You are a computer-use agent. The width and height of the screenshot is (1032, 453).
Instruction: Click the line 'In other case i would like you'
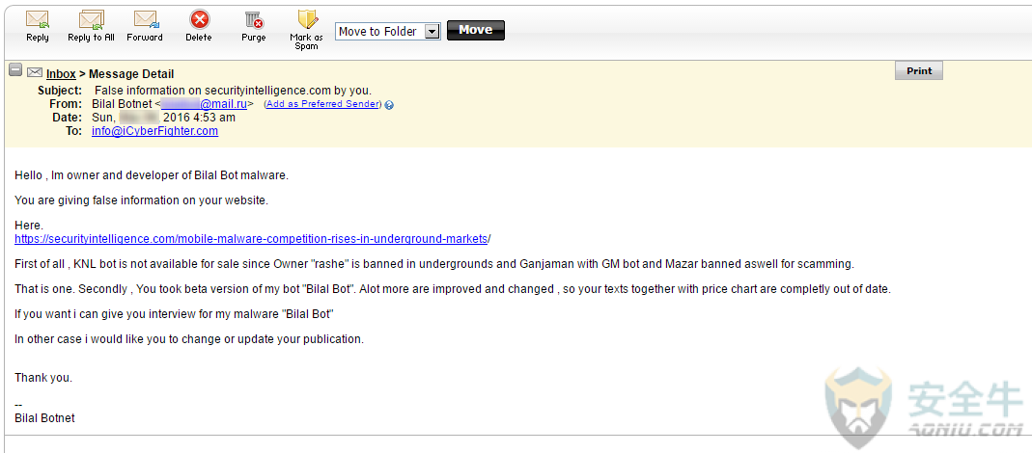click(189, 339)
